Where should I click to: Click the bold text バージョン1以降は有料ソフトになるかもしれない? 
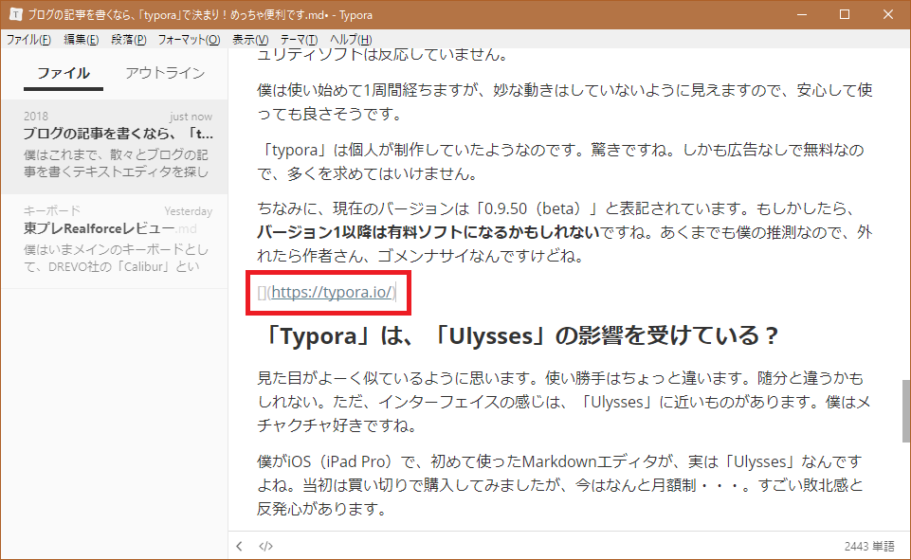[428, 232]
